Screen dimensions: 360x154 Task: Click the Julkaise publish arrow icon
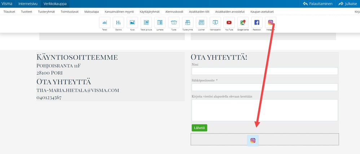(341, 4)
